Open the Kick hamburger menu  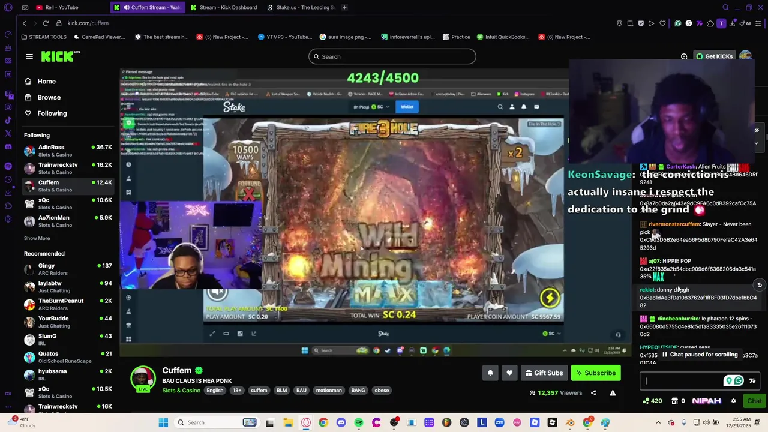29,56
